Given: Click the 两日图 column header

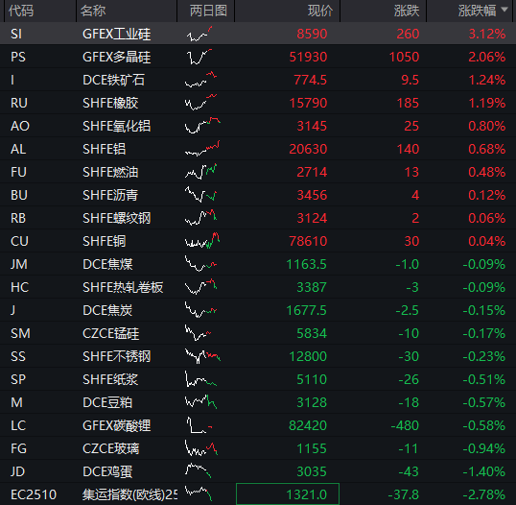Looking at the screenshot, I should coord(208,11).
